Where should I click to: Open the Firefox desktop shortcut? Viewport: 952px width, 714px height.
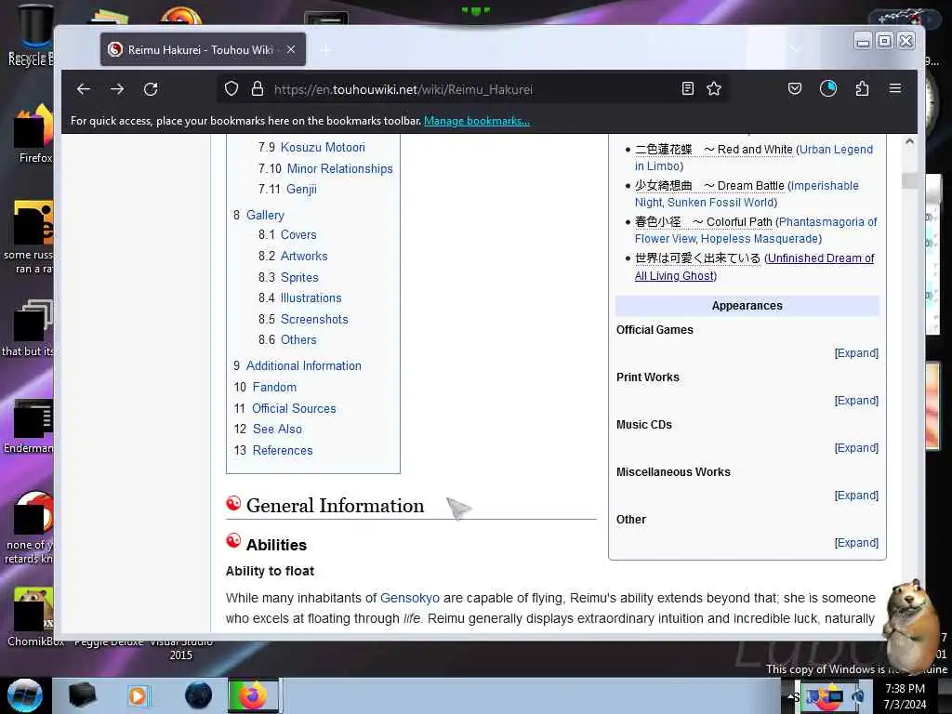[x=33, y=135]
